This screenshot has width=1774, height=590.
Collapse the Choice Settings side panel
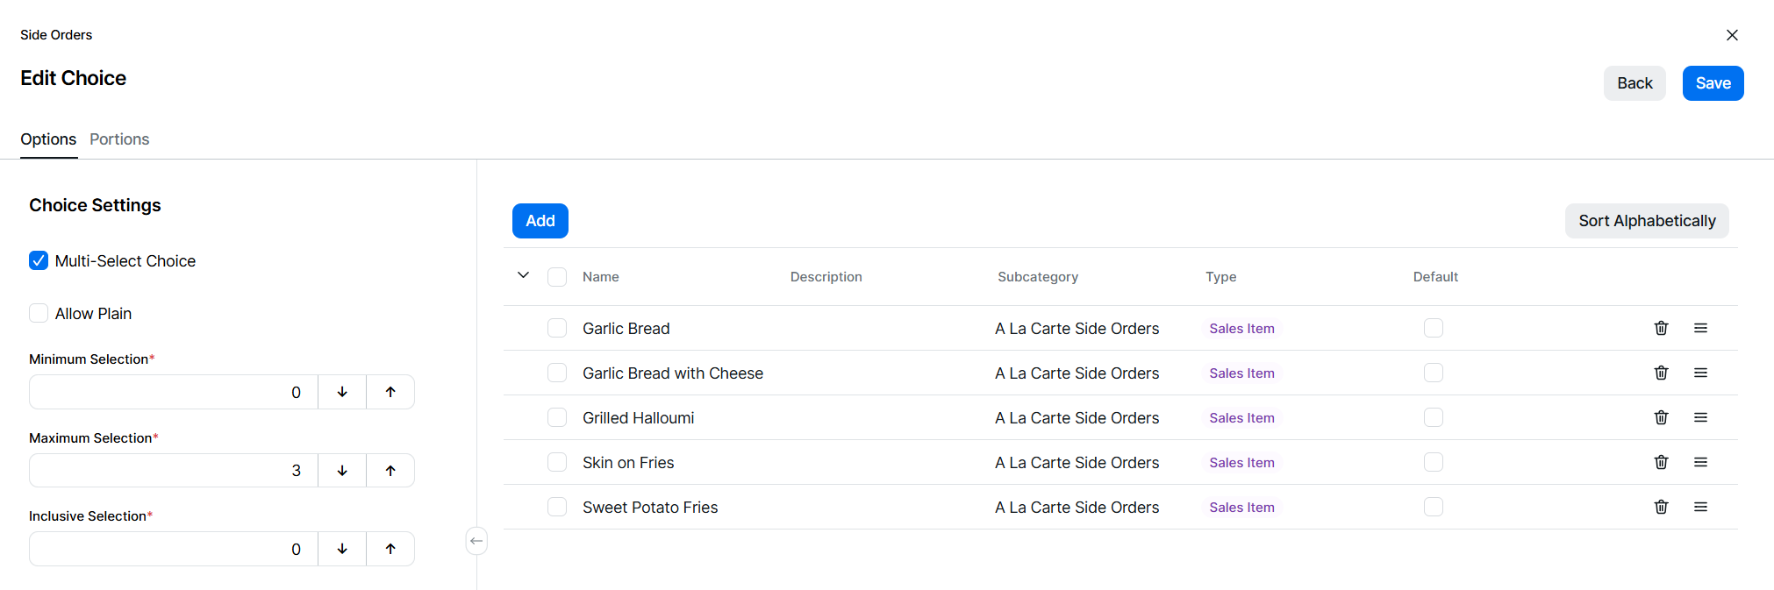(x=476, y=541)
